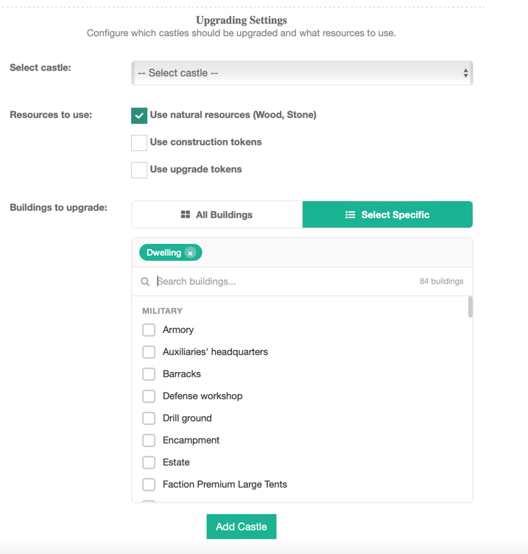
Task: Click the All Buildings grid icon
Action: pyautogui.click(x=186, y=214)
